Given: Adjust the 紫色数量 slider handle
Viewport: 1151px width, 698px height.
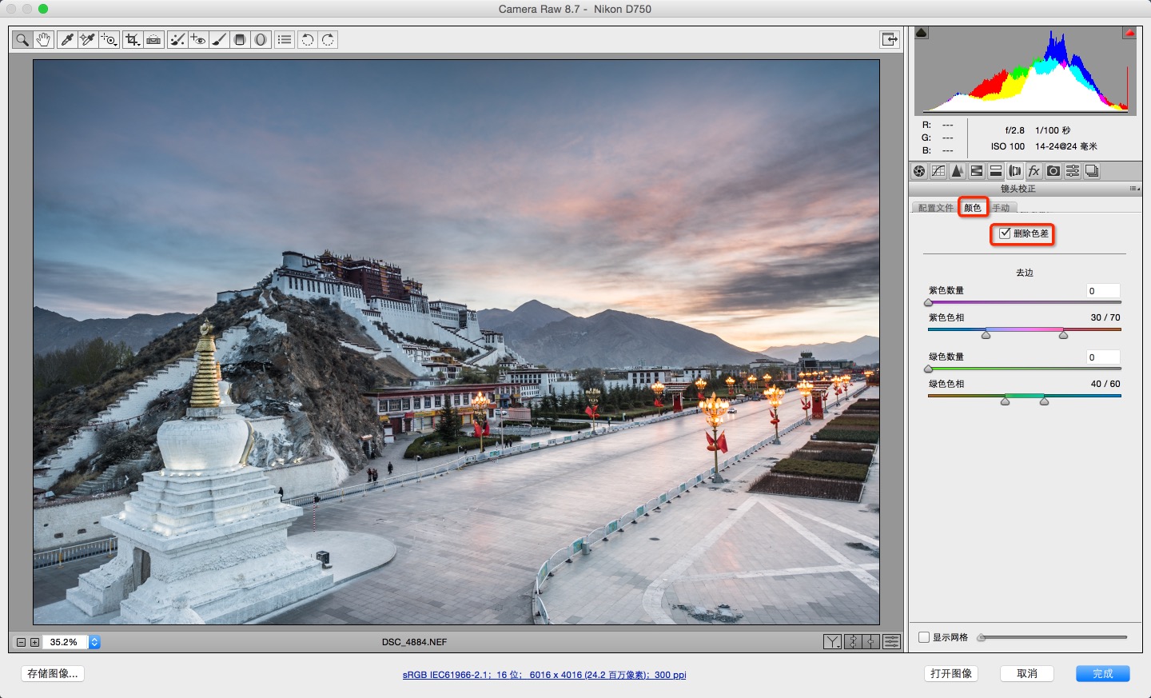Looking at the screenshot, I should pos(928,303).
